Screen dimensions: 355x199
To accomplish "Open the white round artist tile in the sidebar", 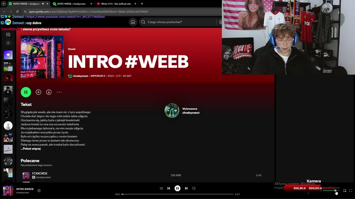I will [x=8, y=126].
